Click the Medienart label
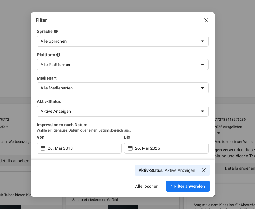This screenshot has width=255, height=209. (x=47, y=78)
